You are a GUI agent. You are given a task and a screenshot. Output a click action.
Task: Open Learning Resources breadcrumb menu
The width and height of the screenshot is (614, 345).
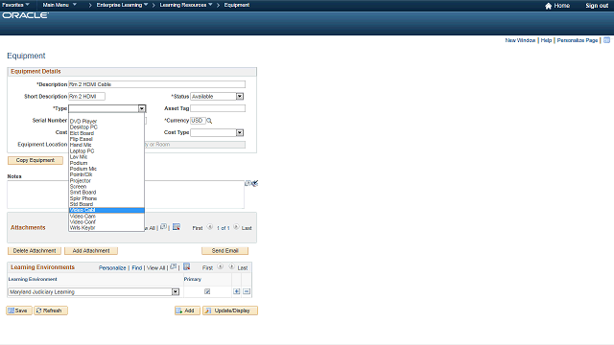(186, 5)
